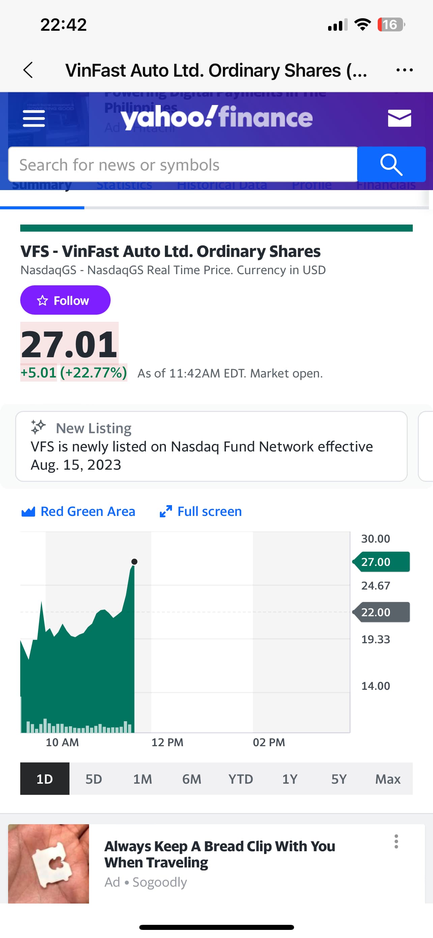Switch chart to YTD range
The image size is (433, 938).
(x=241, y=779)
